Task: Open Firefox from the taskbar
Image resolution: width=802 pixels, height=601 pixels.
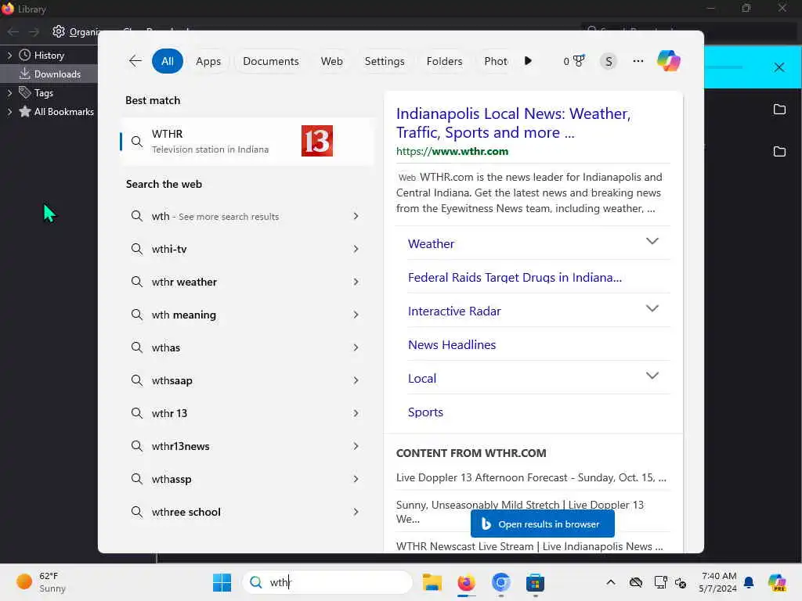Action: (x=466, y=582)
